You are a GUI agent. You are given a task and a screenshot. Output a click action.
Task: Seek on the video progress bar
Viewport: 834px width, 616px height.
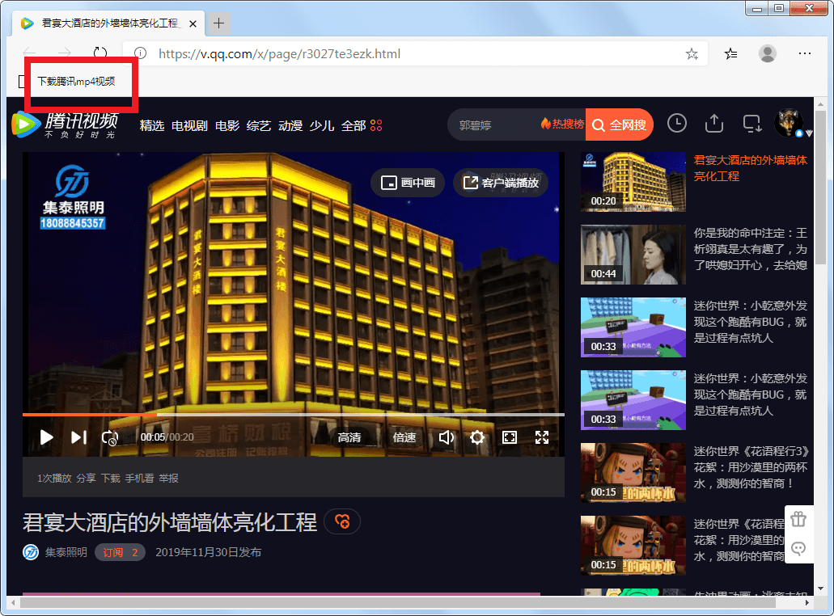(293, 415)
